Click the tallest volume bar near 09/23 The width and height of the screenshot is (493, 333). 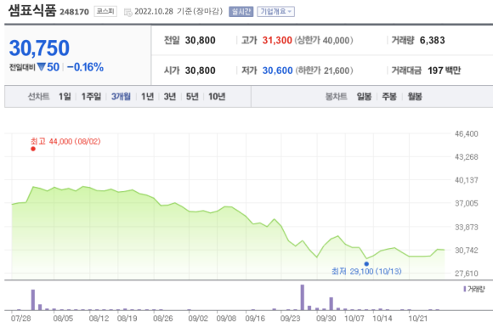click(303, 297)
